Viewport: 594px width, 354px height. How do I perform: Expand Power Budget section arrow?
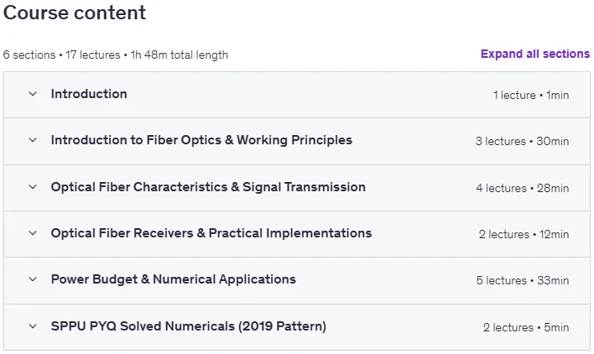point(33,279)
